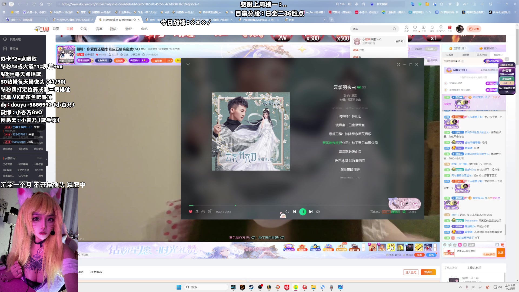Toggle the 音效 on sound effects button

pyautogui.click(x=396, y=212)
